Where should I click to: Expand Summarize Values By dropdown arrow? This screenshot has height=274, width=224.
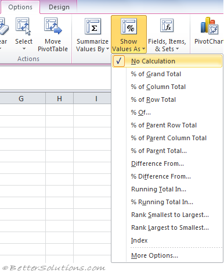pos(107,49)
